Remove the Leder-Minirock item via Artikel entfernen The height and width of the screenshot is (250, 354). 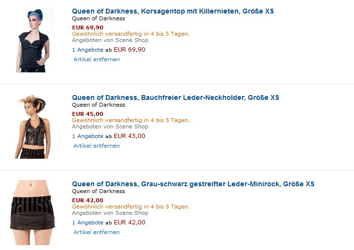click(x=97, y=232)
